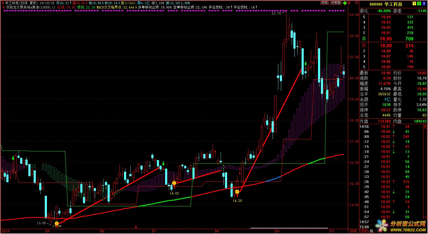
Task: Click the buy-4 price 18.86 row
Action: click(x=393, y=62)
